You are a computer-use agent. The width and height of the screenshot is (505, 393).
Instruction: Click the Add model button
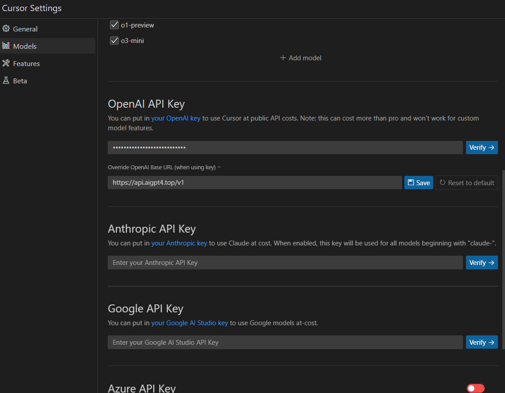301,58
